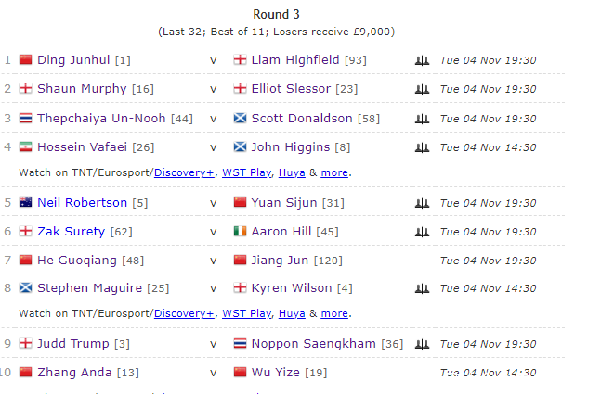Open head-to-head icon for Robertson v Yuan Sijun
The image size is (601, 394).
click(x=422, y=203)
